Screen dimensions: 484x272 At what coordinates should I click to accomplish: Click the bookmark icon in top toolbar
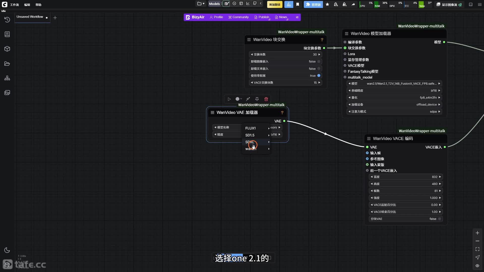(x=297, y=4)
